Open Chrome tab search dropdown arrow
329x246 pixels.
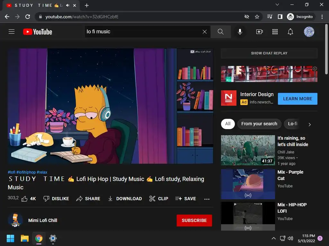(x=277, y=4)
